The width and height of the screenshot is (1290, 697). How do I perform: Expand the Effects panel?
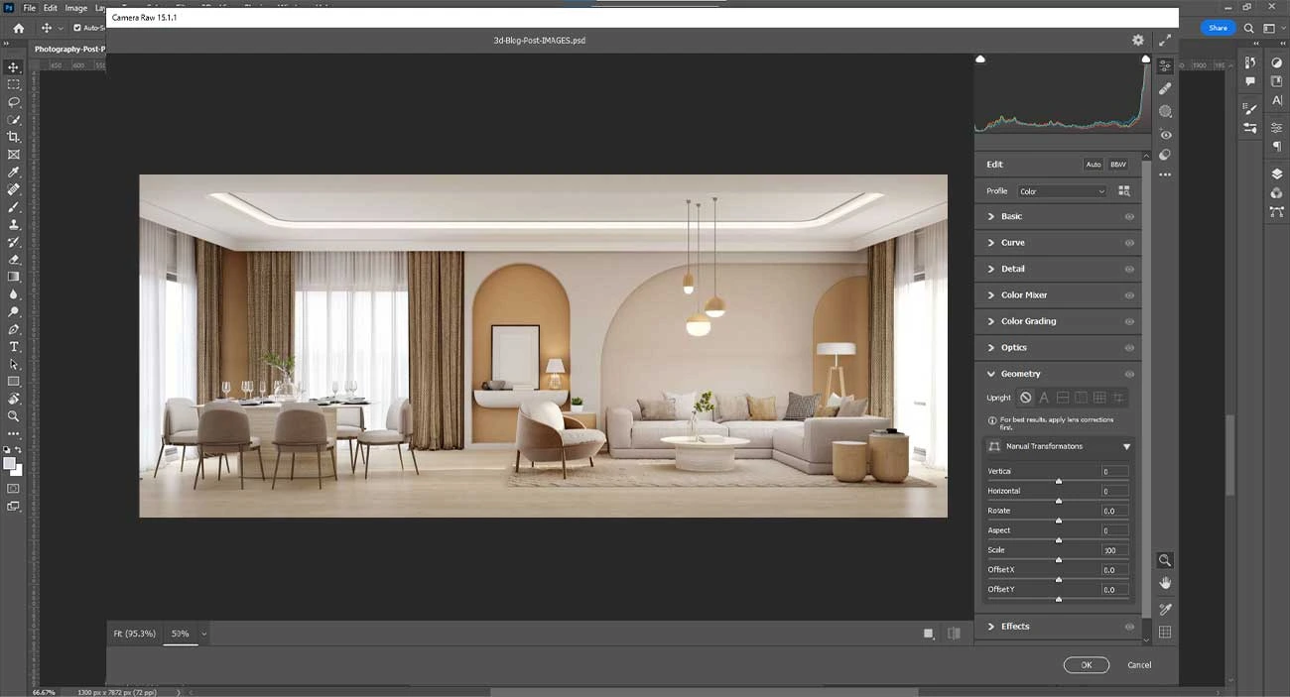coord(1014,627)
